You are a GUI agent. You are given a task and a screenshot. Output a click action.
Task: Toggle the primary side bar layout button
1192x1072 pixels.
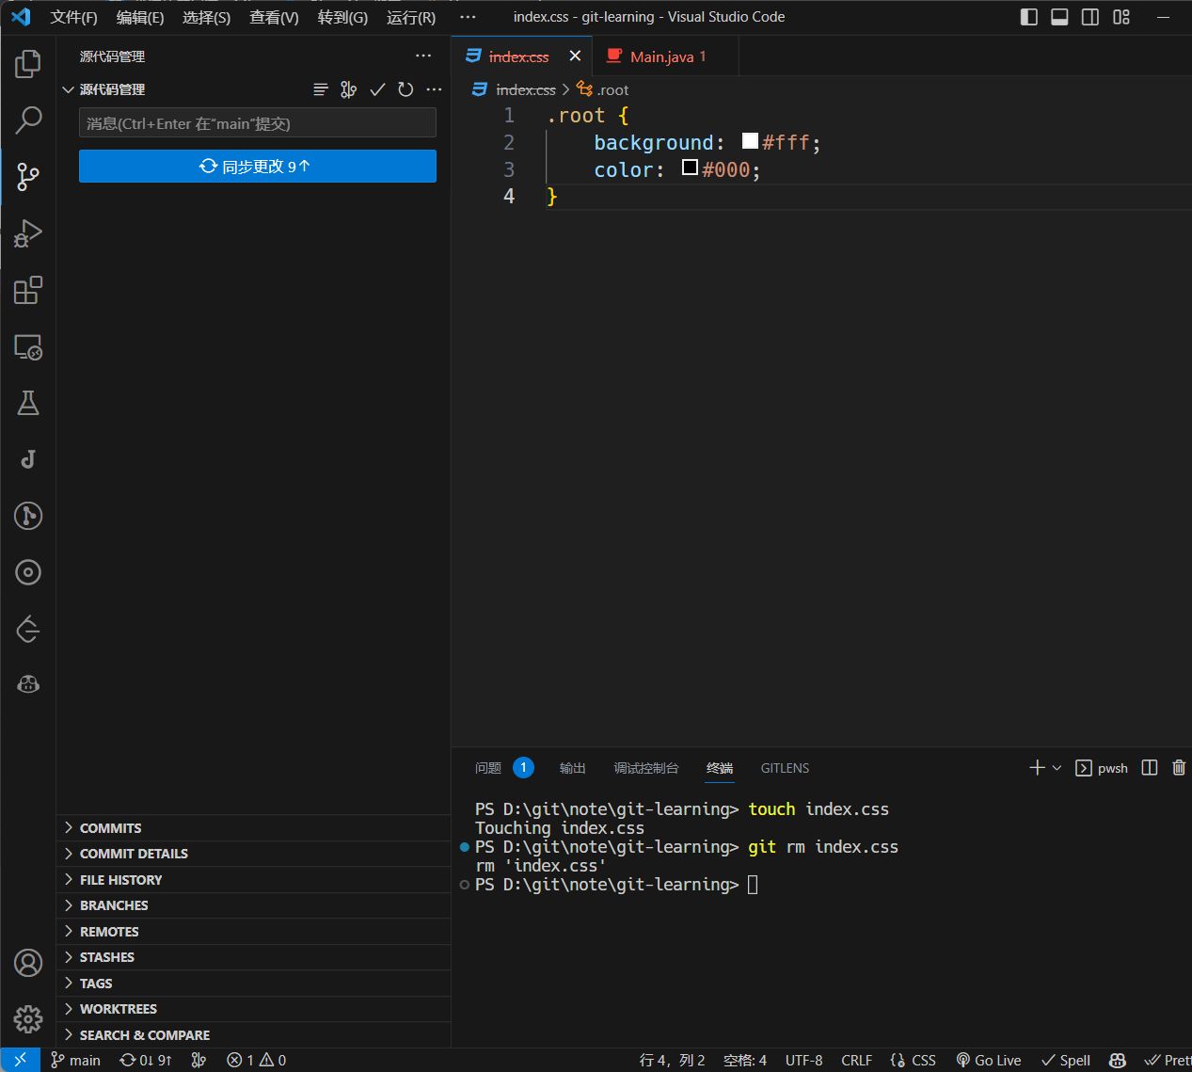click(x=1028, y=17)
